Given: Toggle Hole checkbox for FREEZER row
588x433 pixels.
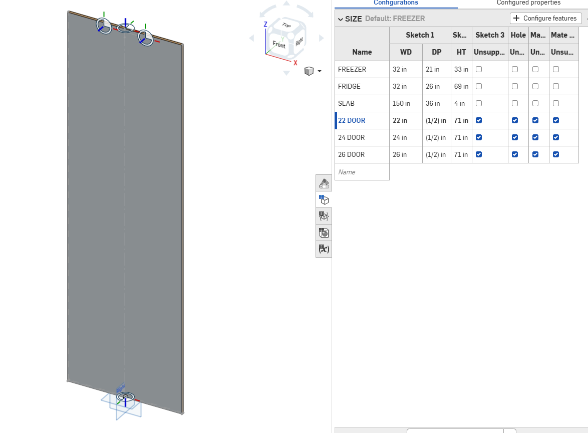Looking at the screenshot, I should 515,70.
